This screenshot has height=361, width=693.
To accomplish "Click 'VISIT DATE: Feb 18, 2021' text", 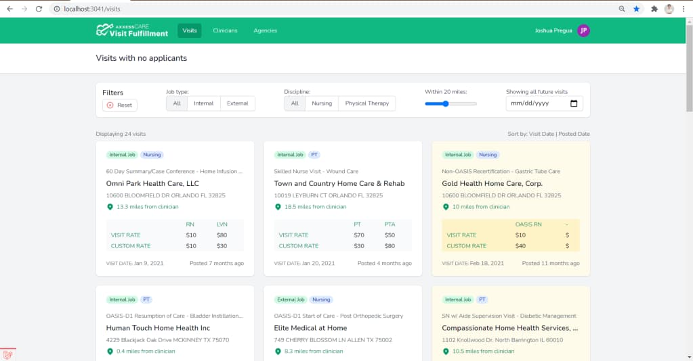I will click(x=473, y=263).
